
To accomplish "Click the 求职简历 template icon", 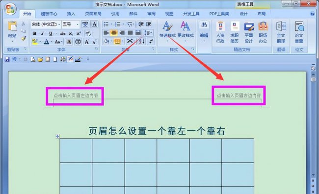I will [x=235, y=32].
